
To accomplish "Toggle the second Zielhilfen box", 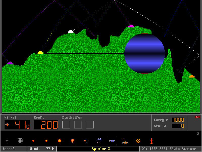I will [x=78, y=125].
